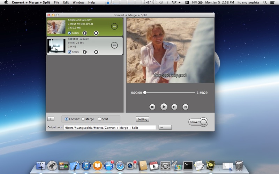This screenshot has height=174, width=279.
Task: Click the 0% progress circle for Knight and Day.m4v
Action: click(114, 26)
